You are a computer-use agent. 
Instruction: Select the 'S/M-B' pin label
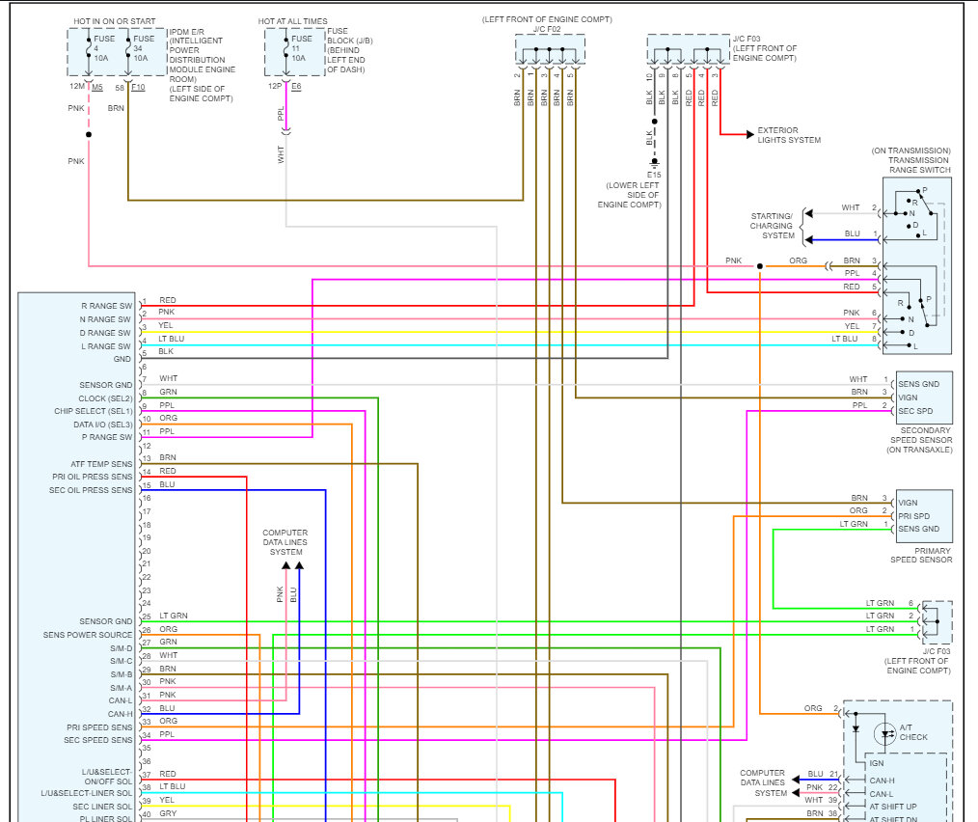pyautogui.click(x=122, y=674)
